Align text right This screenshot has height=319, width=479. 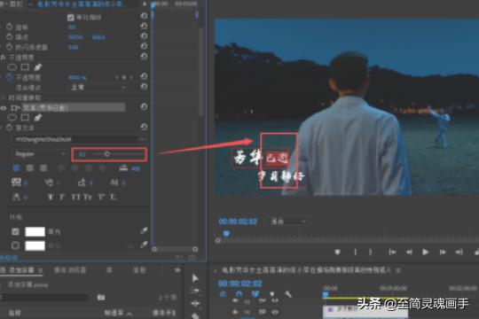(x=43, y=167)
